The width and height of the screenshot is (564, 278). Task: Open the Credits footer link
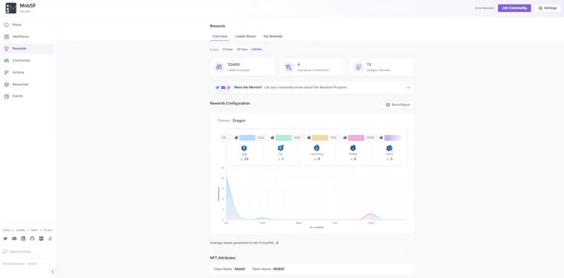tap(21, 230)
